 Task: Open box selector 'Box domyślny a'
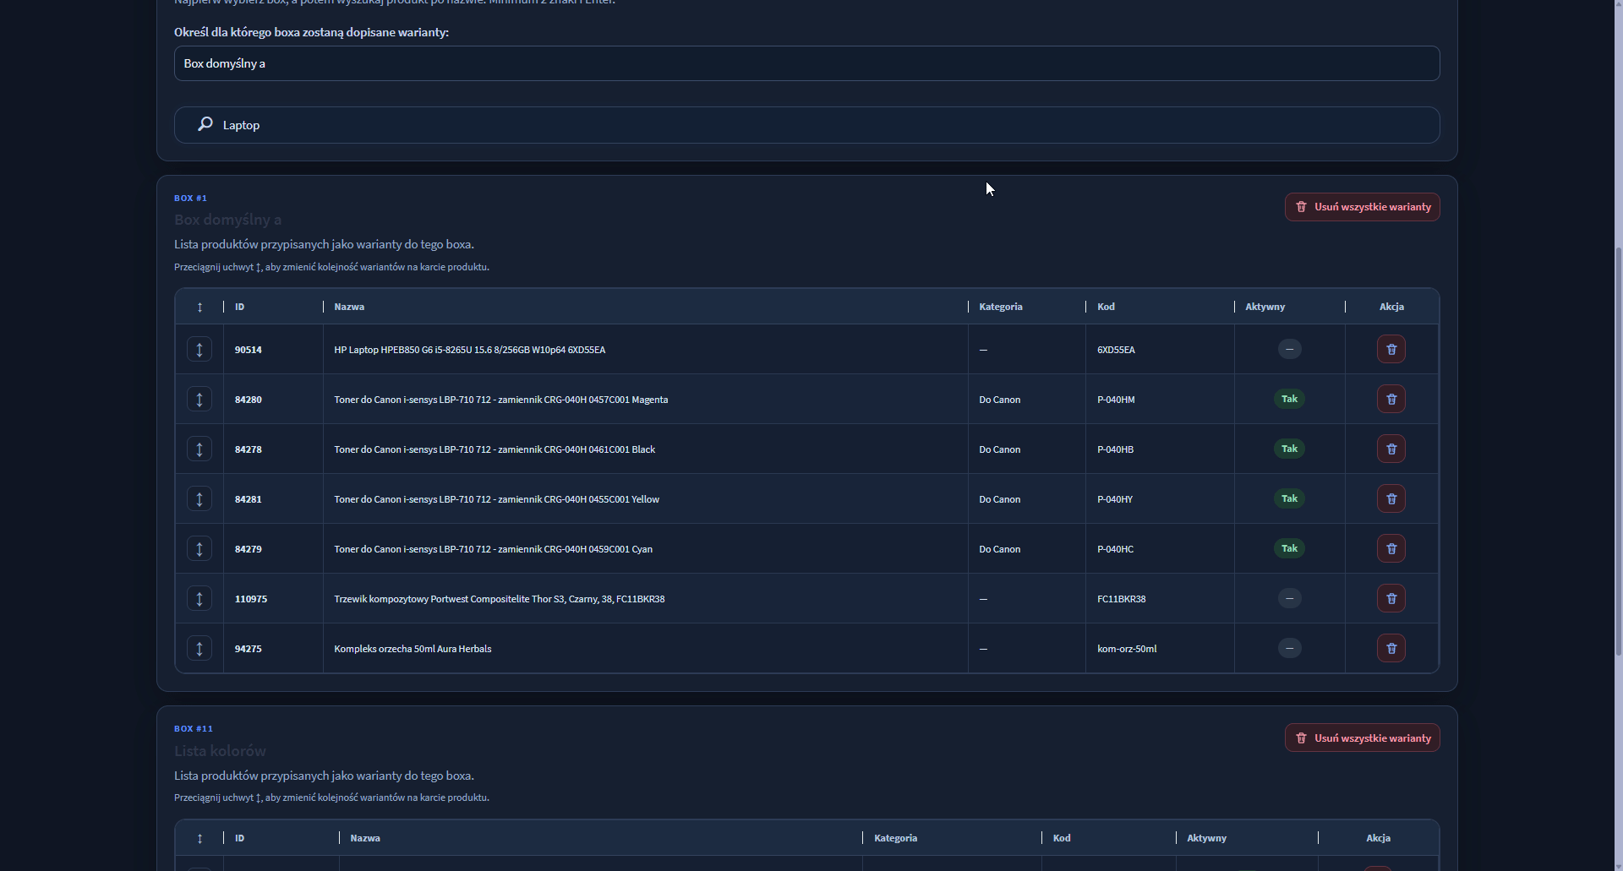pyautogui.click(x=806, y=63)
